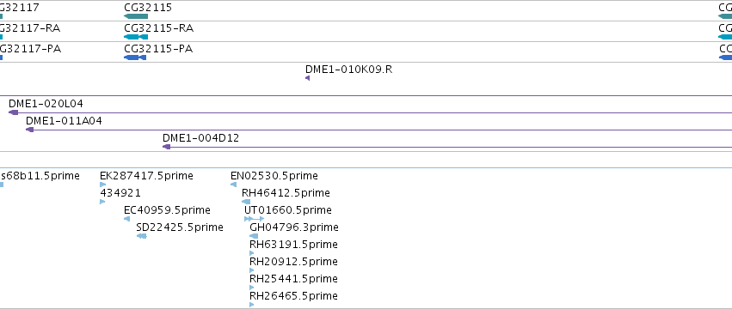Click the RH63191.5prime EST label
This screenshot has width=732, height=309.
293,245
